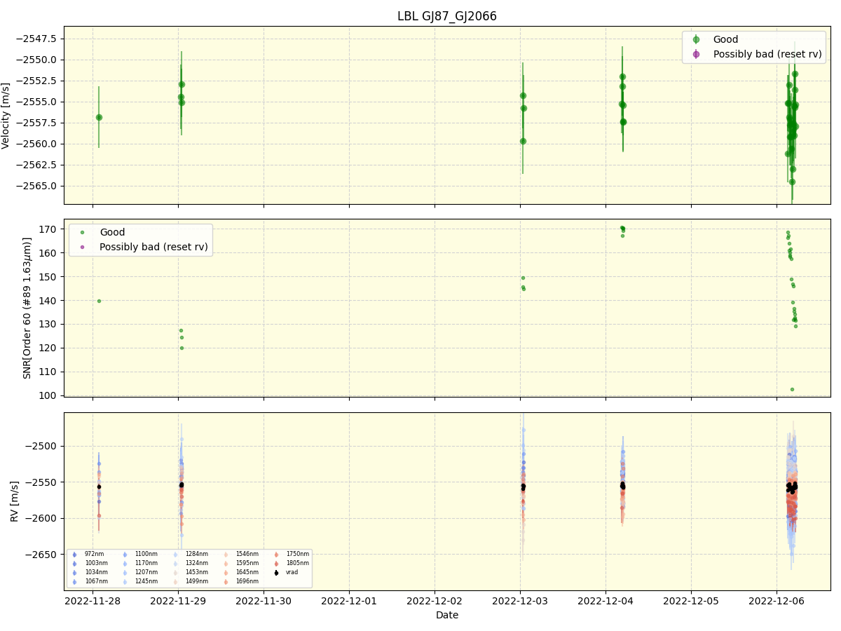This screenshot has height=631, width=841.
Task: Click the black vrad point on 2022-11-28
Action: [99, 487]
